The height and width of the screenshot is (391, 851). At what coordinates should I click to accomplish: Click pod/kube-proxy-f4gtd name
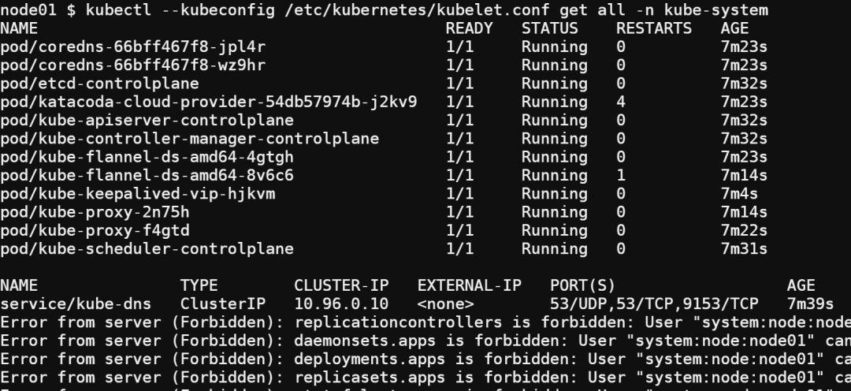pyautogui.click(x=95, y=230)
